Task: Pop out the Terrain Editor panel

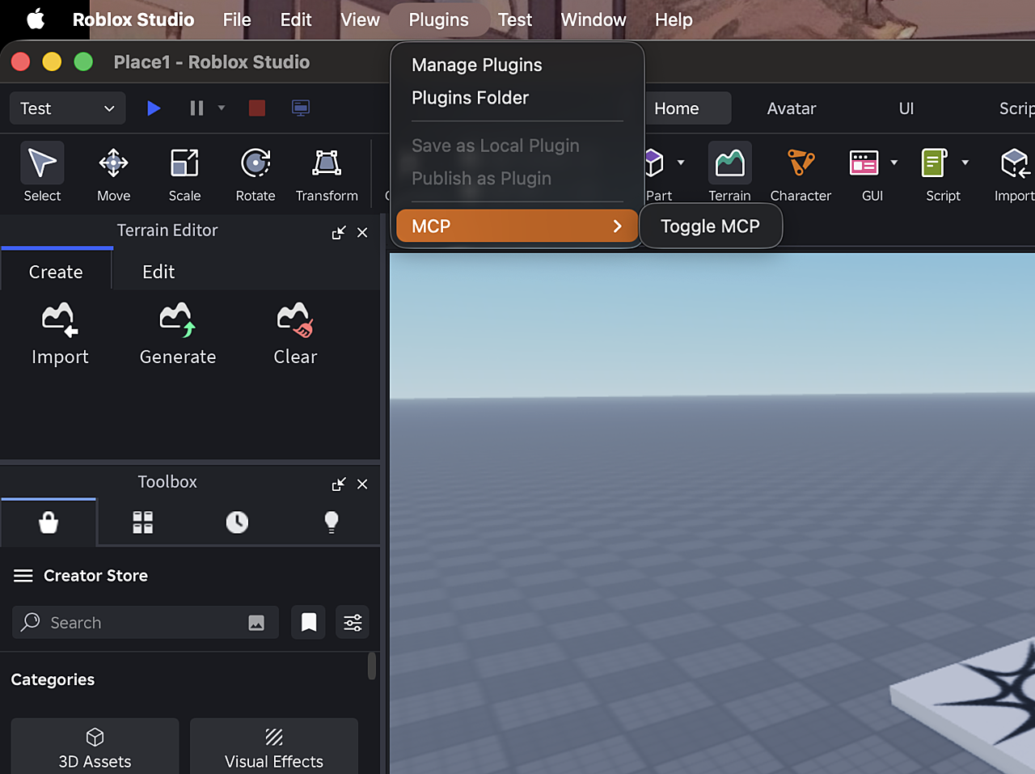Action: pos(339,232)
